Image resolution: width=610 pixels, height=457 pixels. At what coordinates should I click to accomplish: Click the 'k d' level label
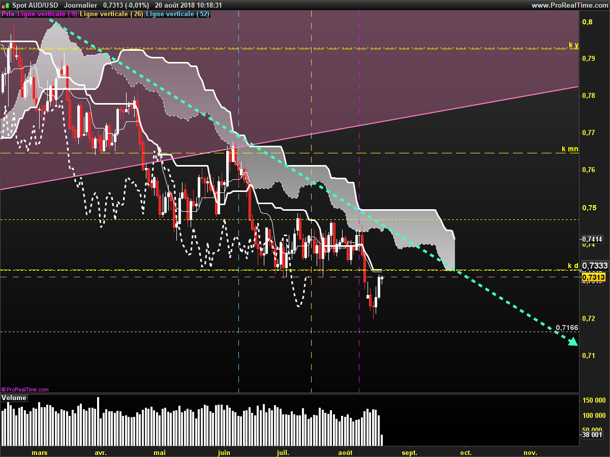573,266
